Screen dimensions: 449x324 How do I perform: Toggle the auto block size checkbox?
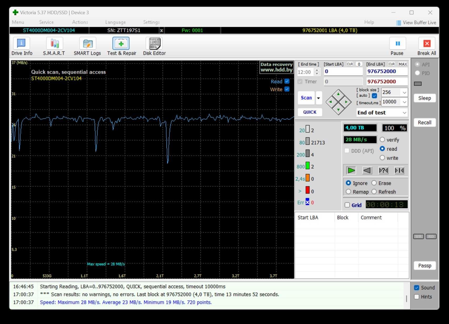click(x=374, y=96)
